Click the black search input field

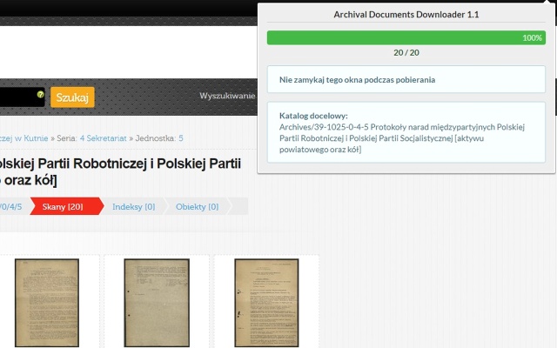click(x=22, y=97)
